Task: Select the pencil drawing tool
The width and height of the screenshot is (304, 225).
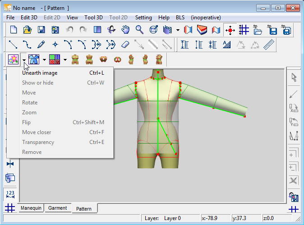Action: click(41, 45)
